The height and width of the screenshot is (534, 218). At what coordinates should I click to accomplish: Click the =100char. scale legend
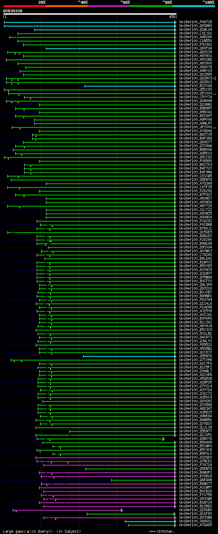pos(162,531)
